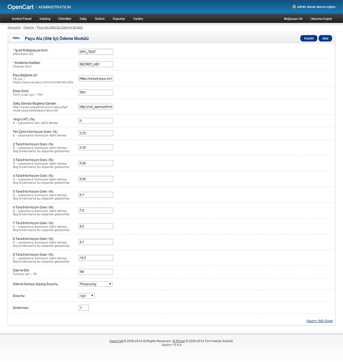Click the lock icon beside admin login text
The width and height of the screenshot is (343, 362).
click(294, 7)
